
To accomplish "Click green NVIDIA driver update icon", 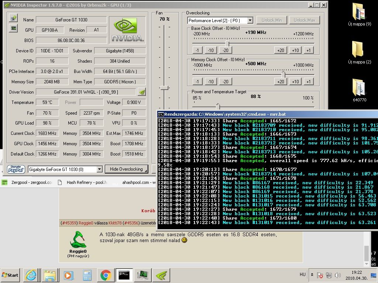I will pos(142,92).
